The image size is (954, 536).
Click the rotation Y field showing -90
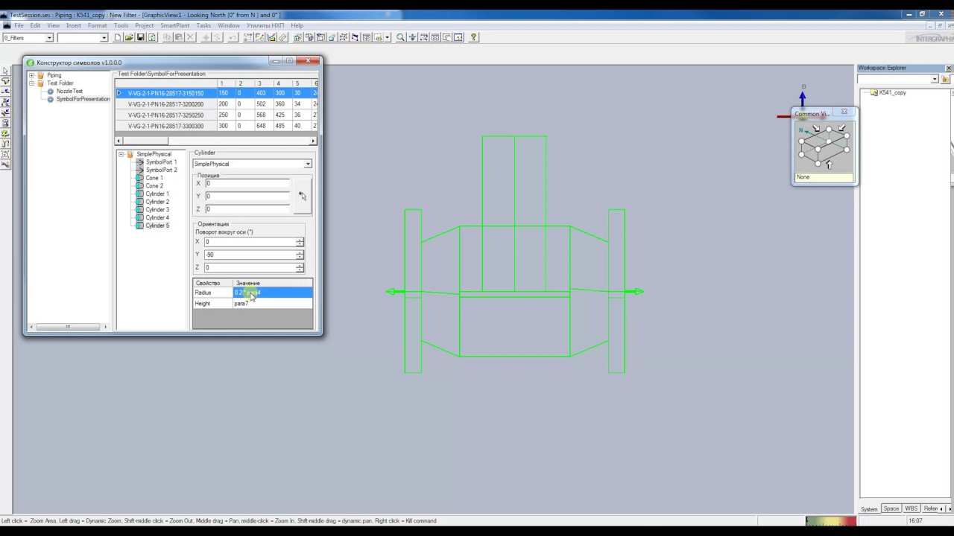(x=250, y=255)
